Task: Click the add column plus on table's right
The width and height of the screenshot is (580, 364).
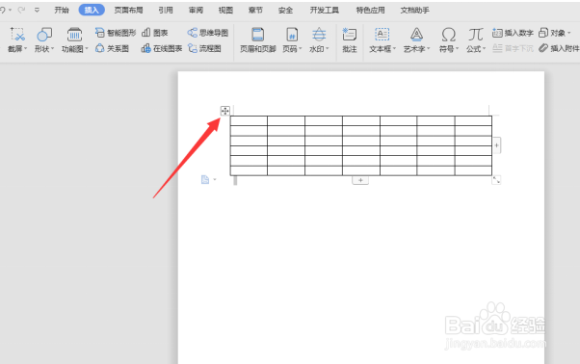Action: pos(497,145)
